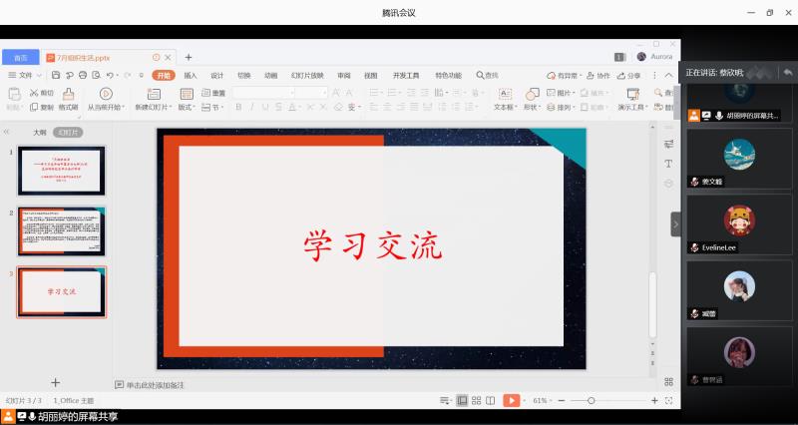Click 单击此处添加备注 notes area
The width and height of the screenshot is (798, 425).
pyautogui.click(x=155, y=384)
